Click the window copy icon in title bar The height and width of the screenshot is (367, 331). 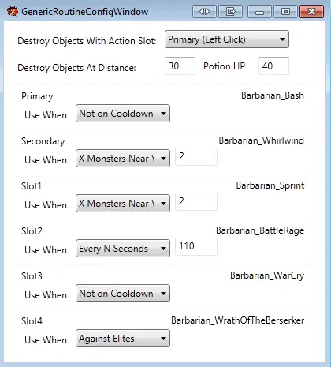pyautogui.click(x=230, y=12)
